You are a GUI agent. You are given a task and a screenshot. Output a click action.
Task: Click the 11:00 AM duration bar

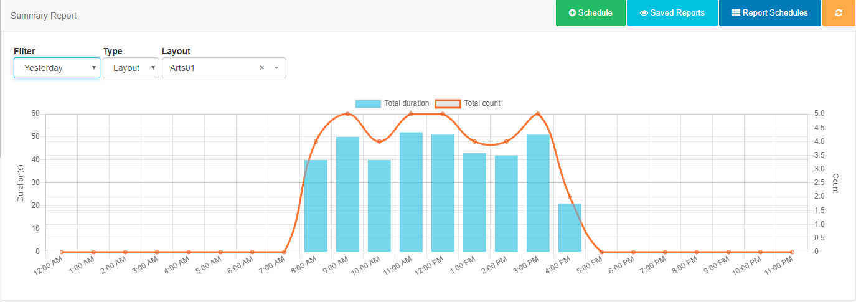point(411,193)
